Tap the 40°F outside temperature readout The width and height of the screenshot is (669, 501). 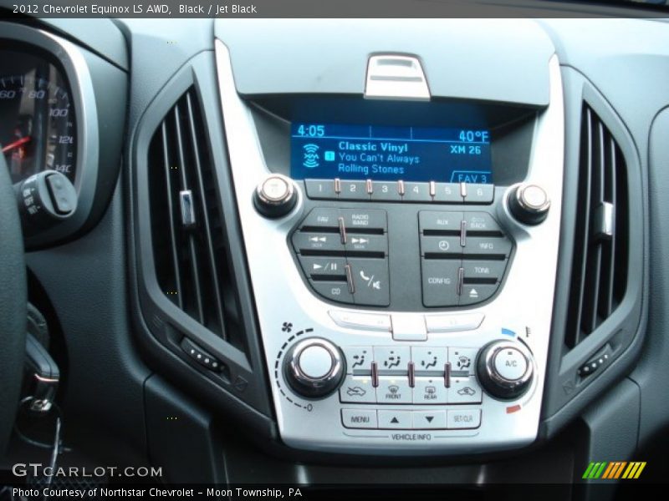(x=473, y=136)
